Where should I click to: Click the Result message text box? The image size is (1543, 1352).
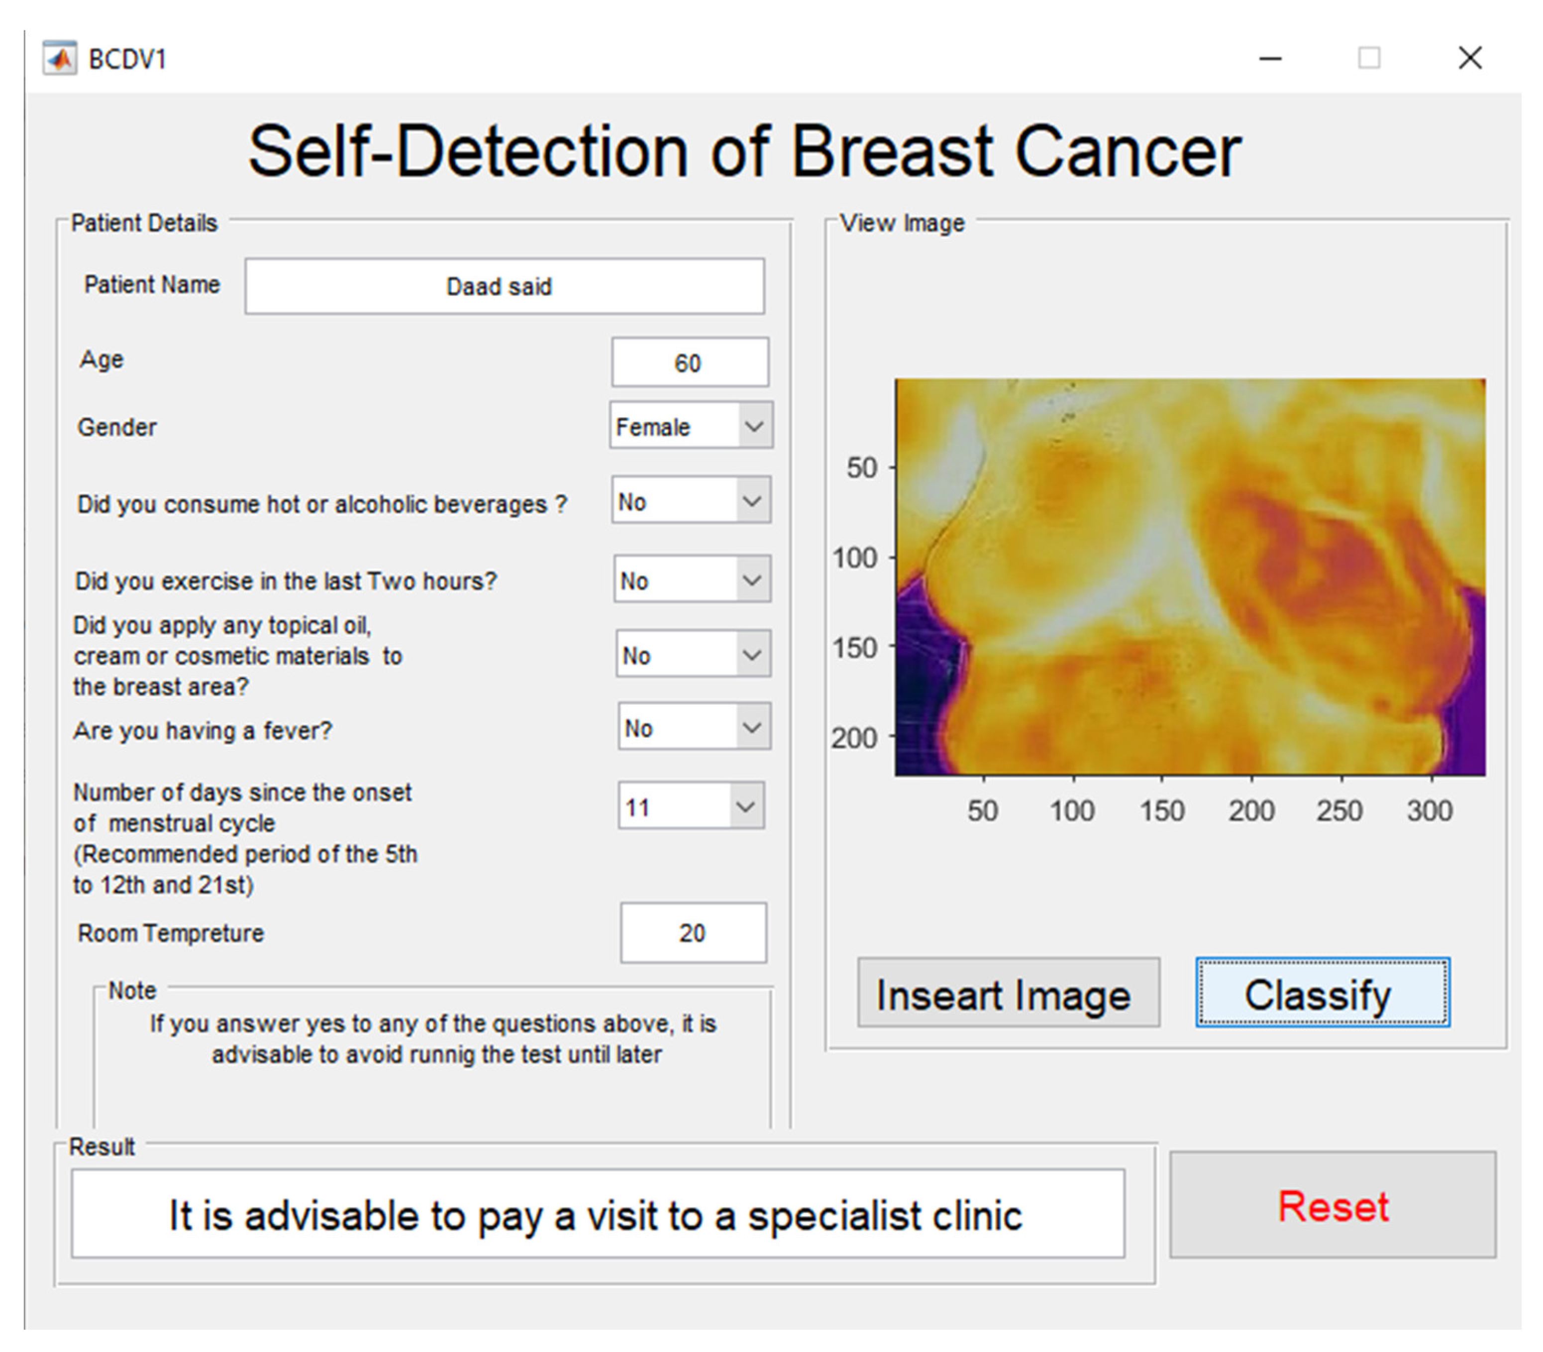[597, 1215]
